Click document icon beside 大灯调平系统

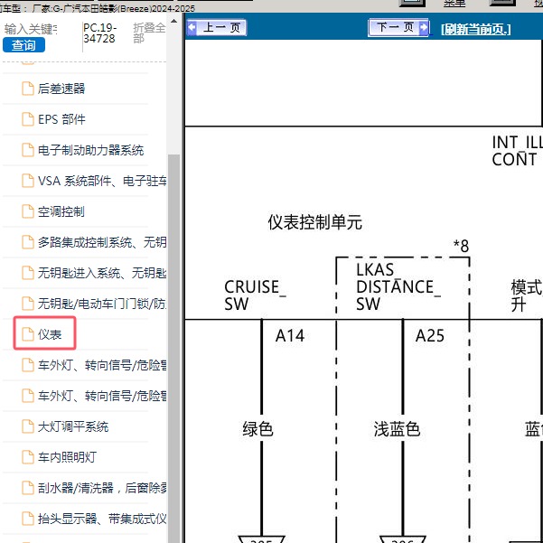tap(28, 426)
